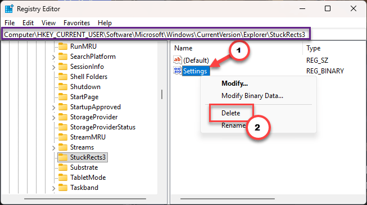Open the Favorites menu
The height and width of the screenshot is (205, 367).
pos(76,23)
